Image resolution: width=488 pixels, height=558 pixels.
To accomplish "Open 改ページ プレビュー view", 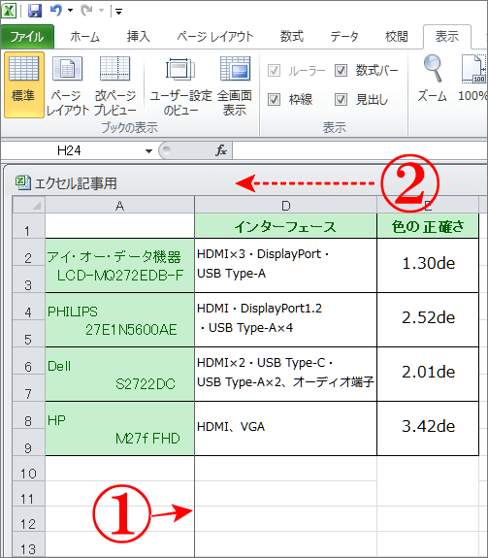I will tap(115, 84).
